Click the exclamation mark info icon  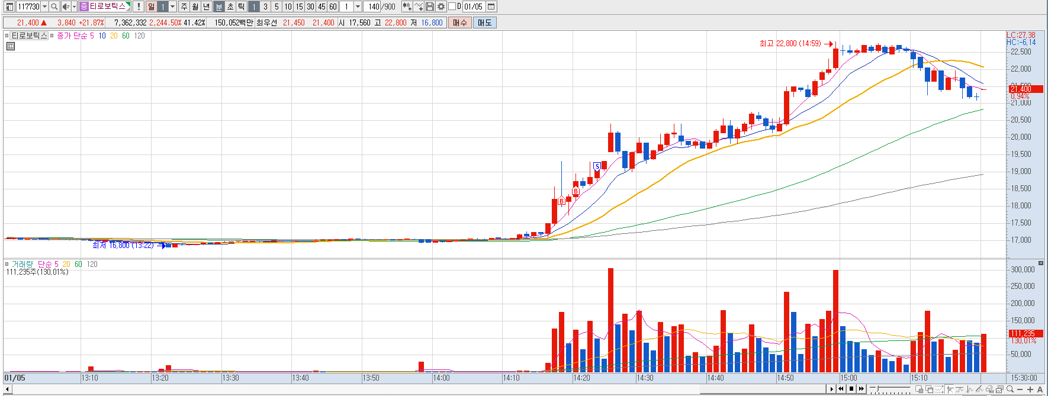point(139,7)
